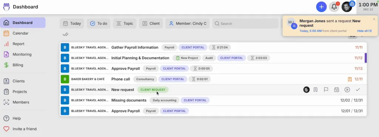Click the owl app logo
This screenshot has height=137, width=379.
tap(6, 7)
